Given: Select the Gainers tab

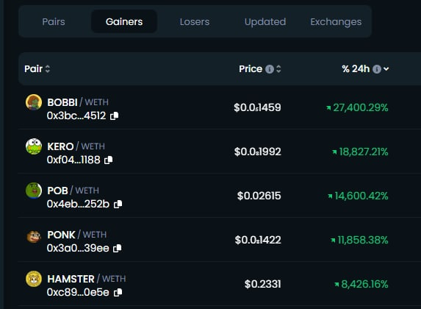Looking at the screenshot, I should pos(124,21).
